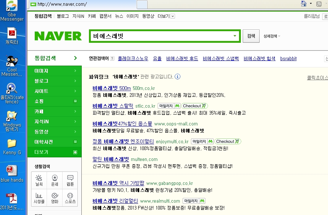
Task: Open 상세검색 advanced search dropdown
Action: (272, 36)
